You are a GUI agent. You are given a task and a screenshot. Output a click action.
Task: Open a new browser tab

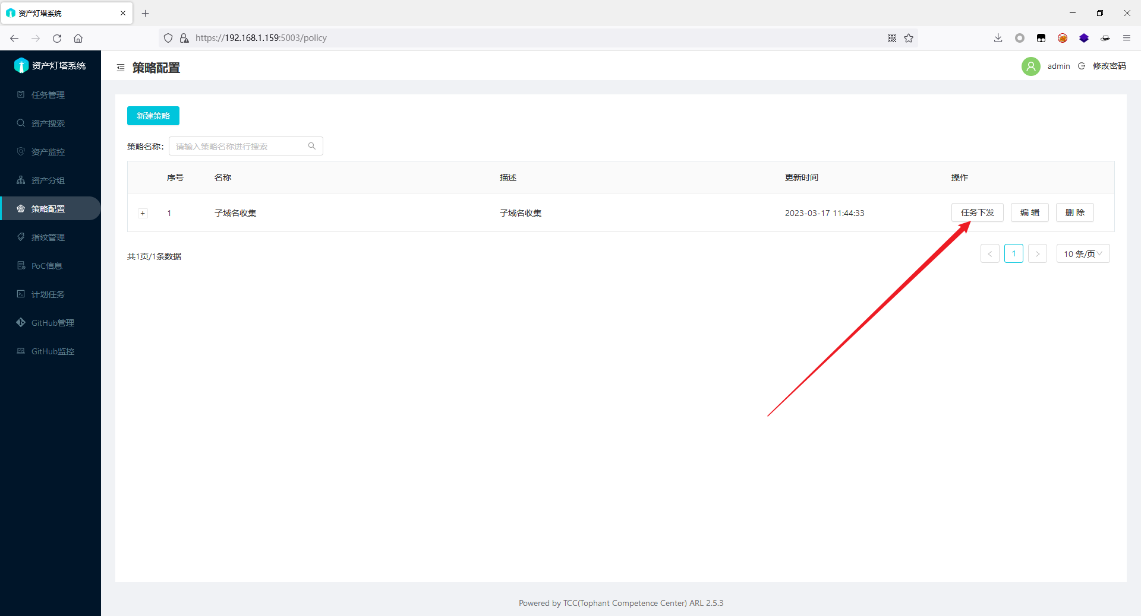point(146,13)
